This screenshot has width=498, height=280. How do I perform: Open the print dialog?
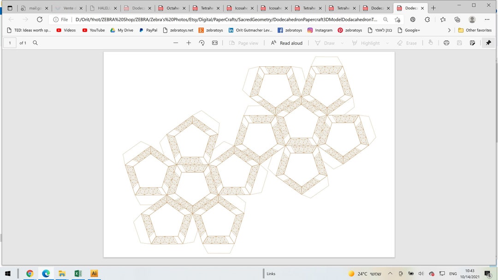(445, 43)
